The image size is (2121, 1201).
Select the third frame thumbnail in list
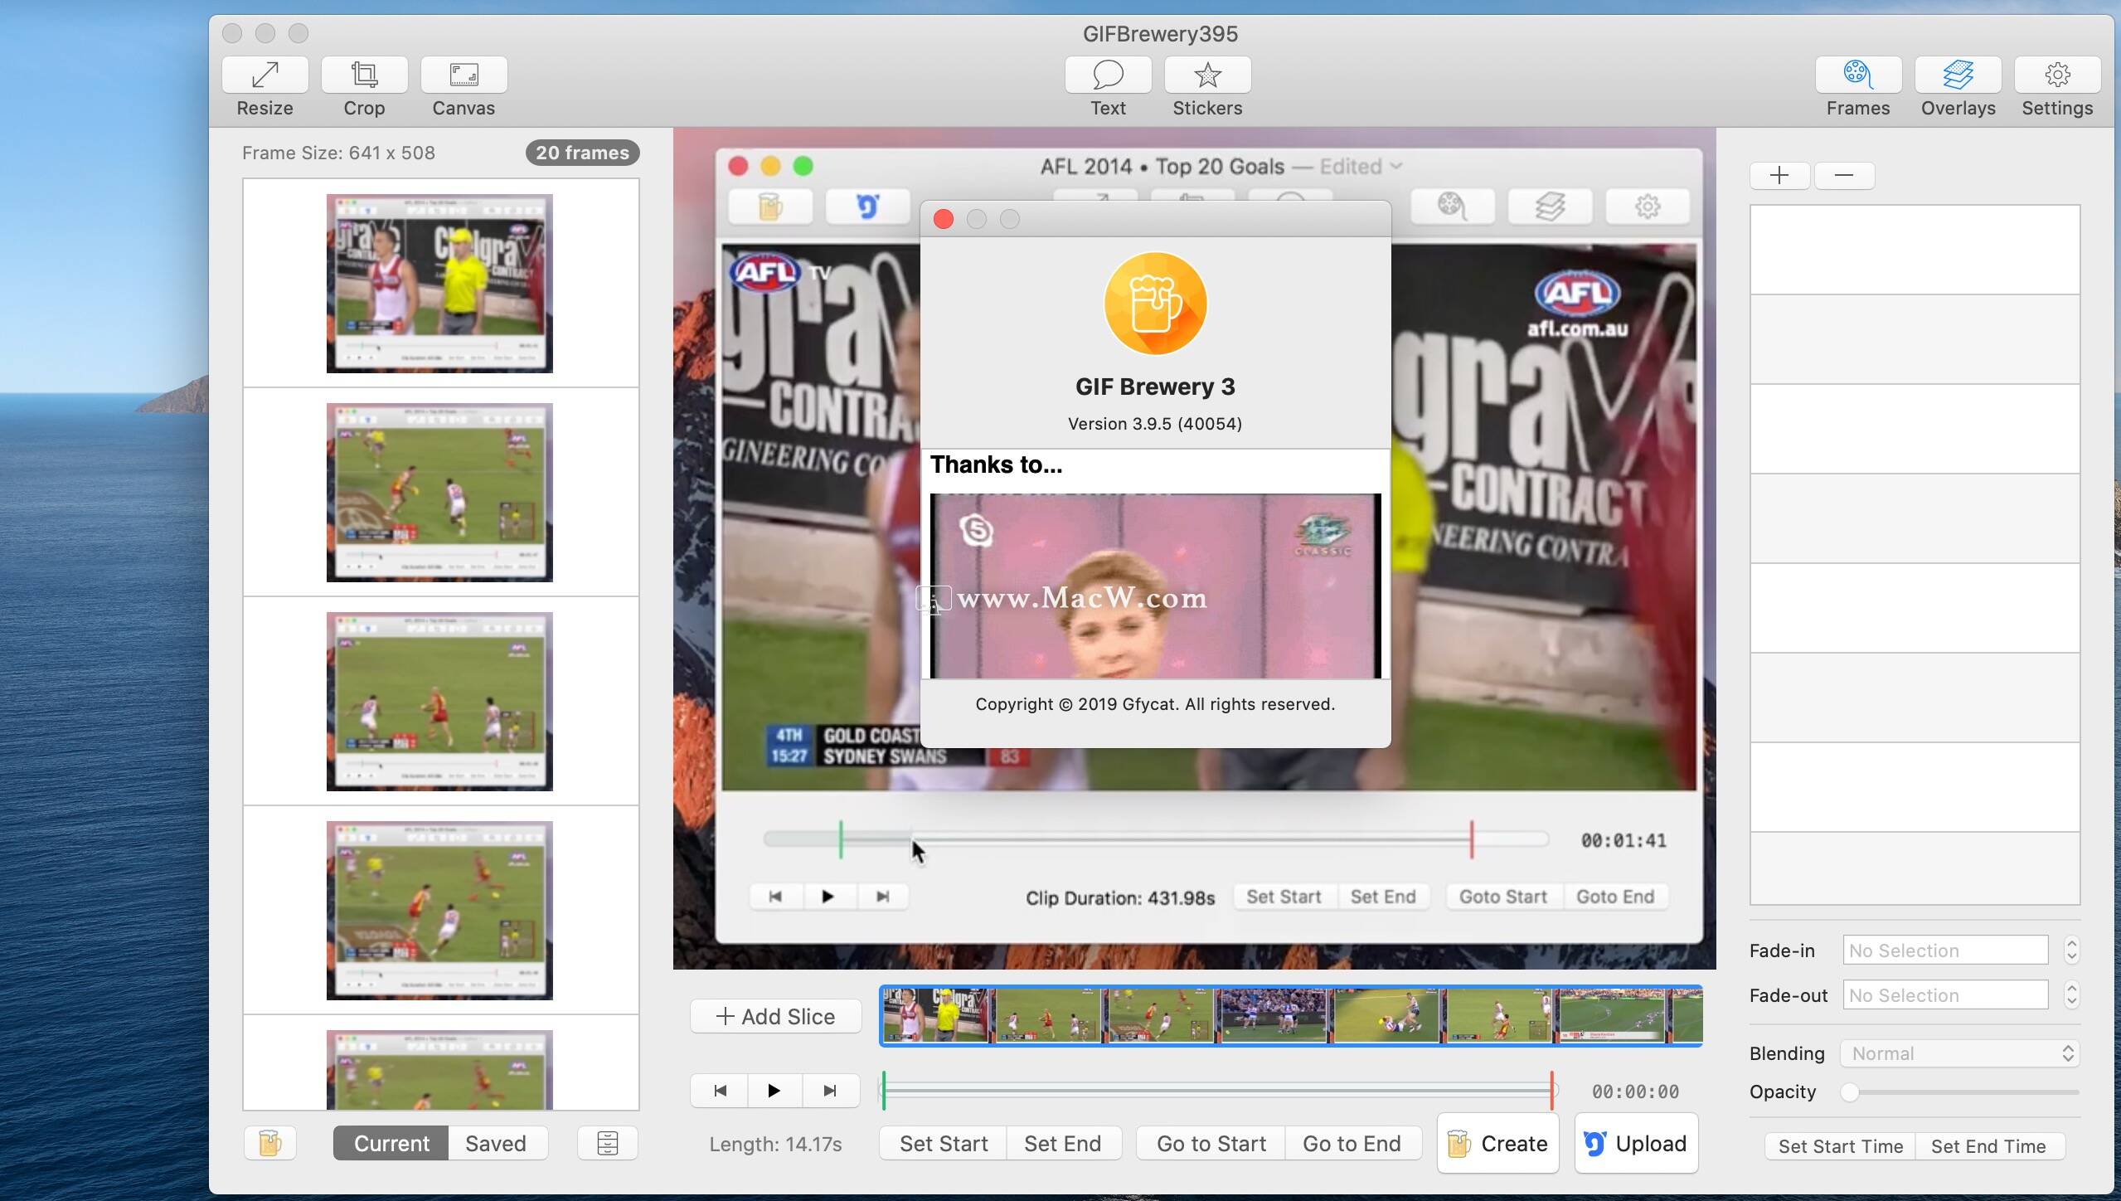tap(439, 702)
